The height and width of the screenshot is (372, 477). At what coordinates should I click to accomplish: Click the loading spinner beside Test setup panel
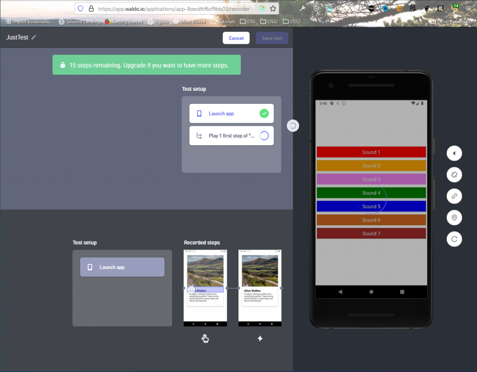click(293, 126)
